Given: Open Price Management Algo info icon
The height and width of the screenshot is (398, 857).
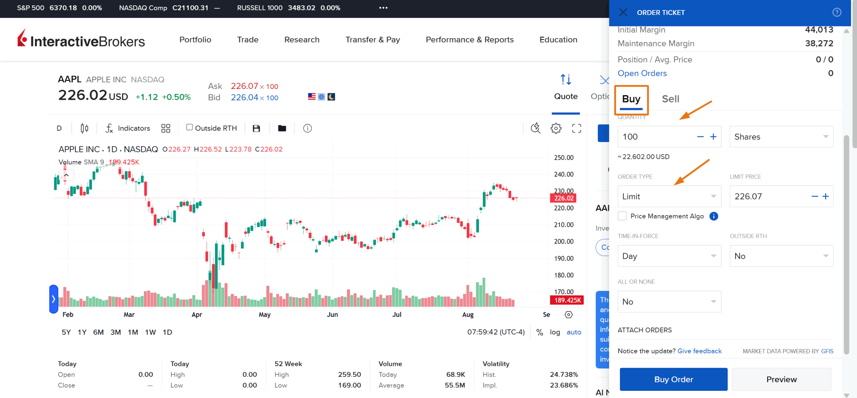Looking at the screenshot, I should pos(713,216).
